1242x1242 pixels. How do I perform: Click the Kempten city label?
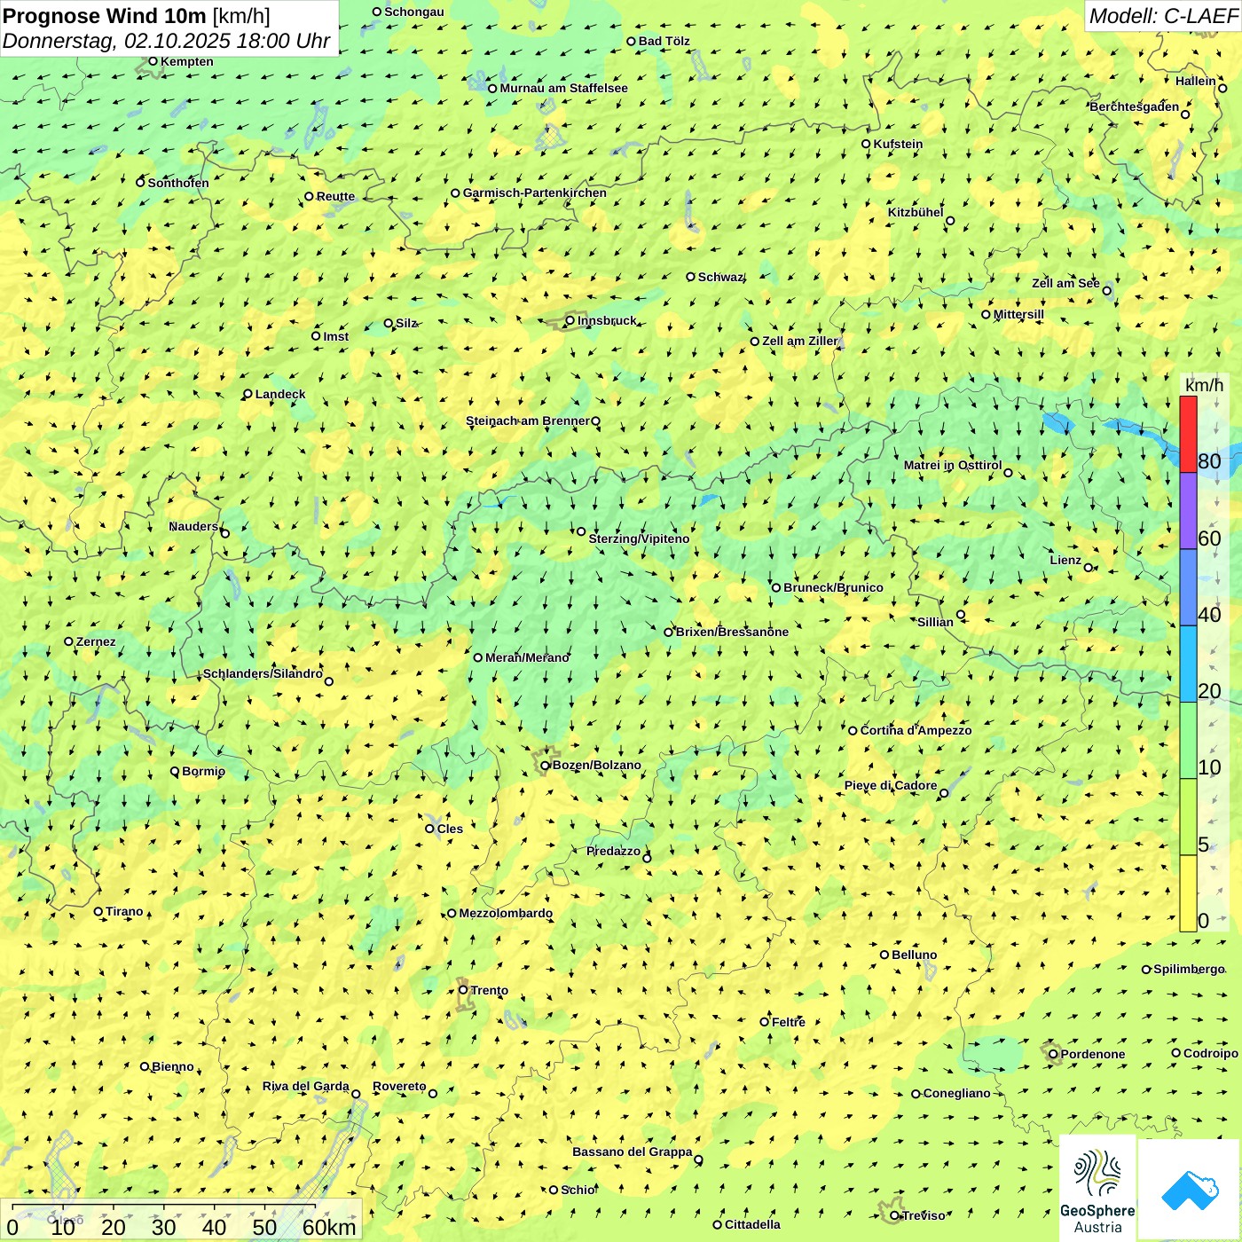(x=187, y=61)
